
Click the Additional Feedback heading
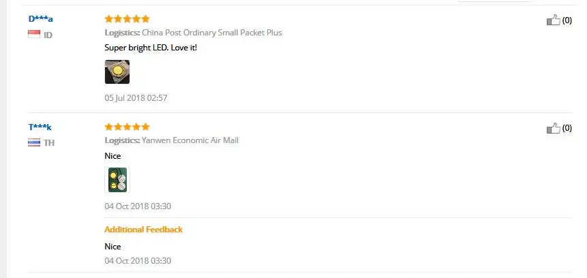click(x=143, y=230)
